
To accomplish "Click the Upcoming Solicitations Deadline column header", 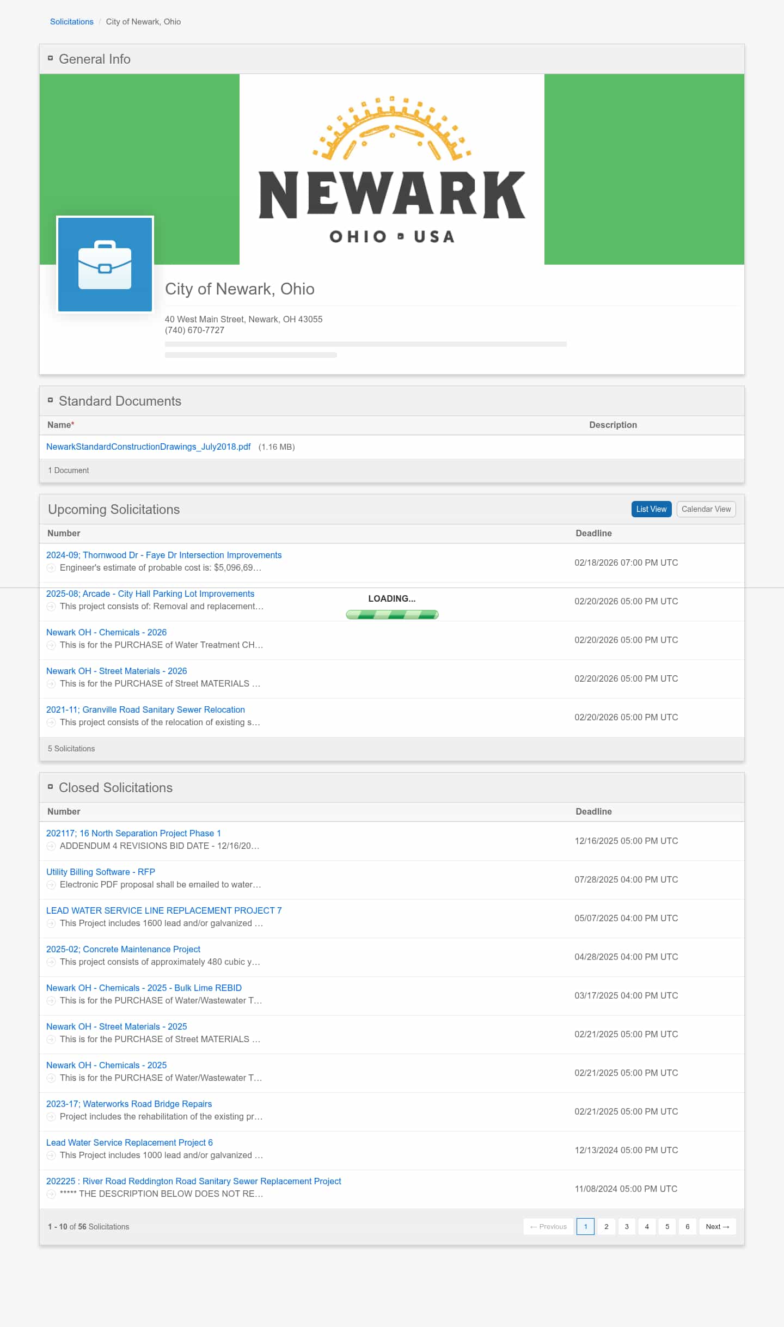I will (593, 534).
